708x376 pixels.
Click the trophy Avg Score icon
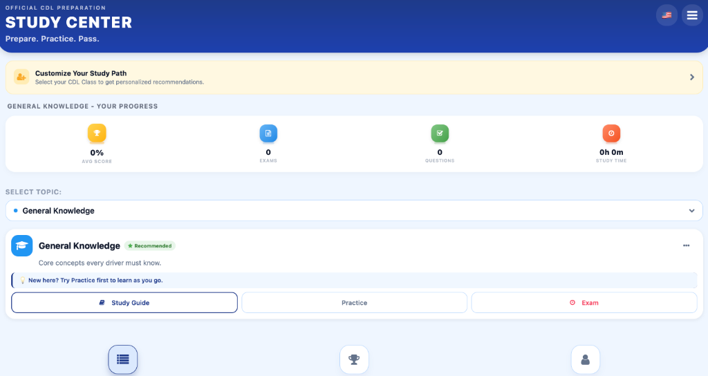(97, 133)
